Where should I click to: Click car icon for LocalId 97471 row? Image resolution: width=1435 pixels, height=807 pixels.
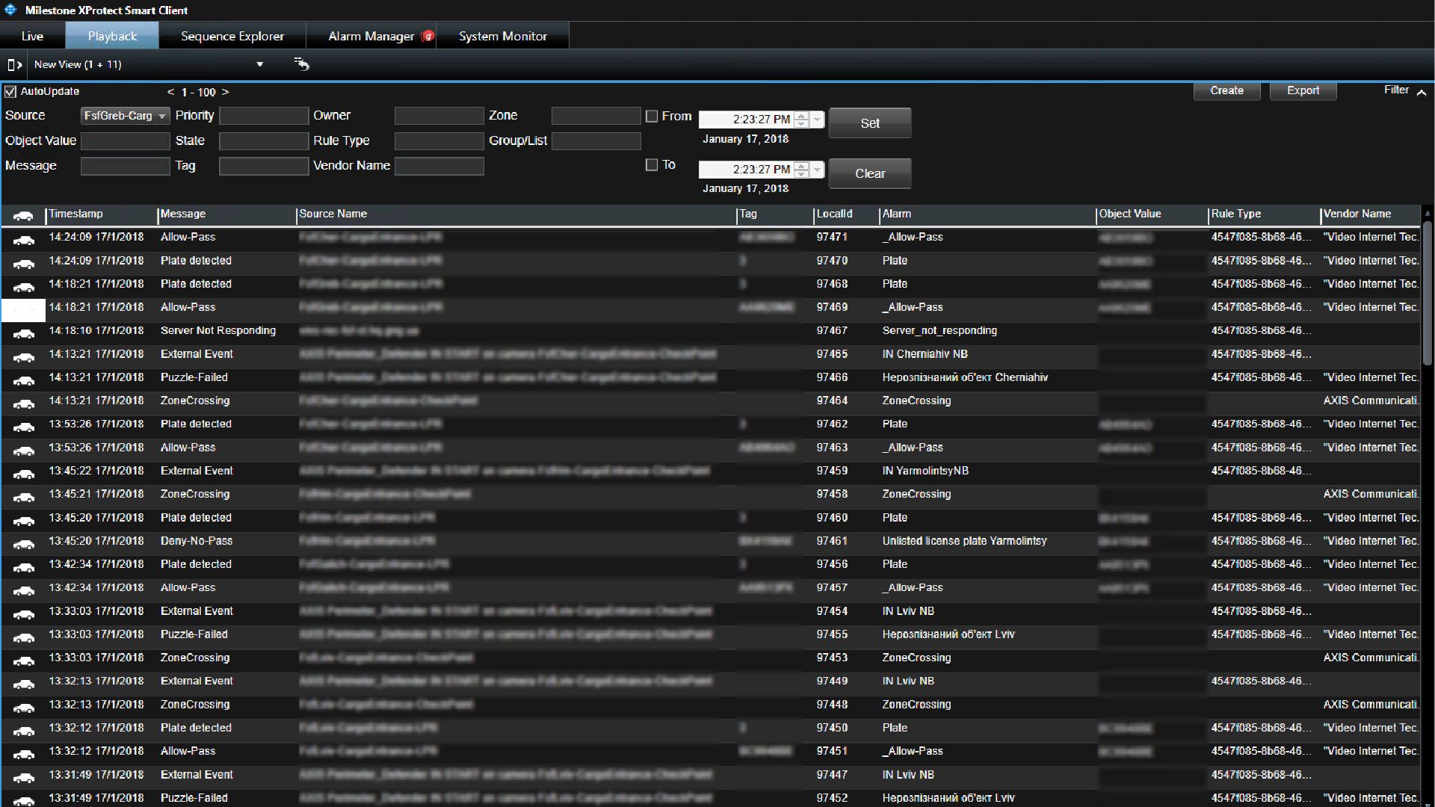coord(24,240)
